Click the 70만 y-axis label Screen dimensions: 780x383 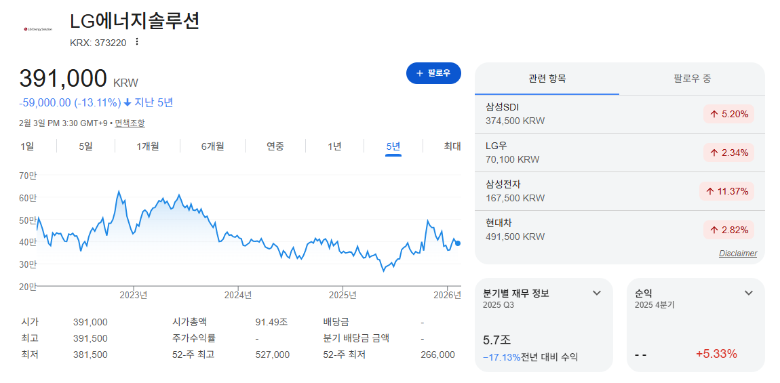tap(28, 176)
